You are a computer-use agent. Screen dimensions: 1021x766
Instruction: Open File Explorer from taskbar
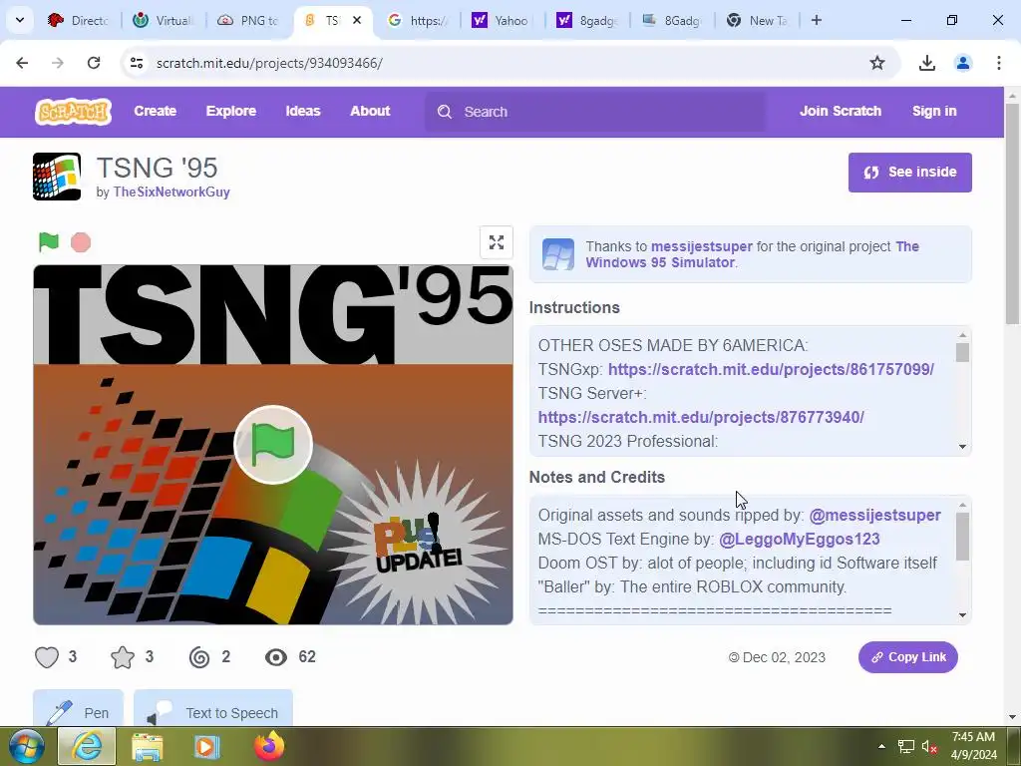148,746
